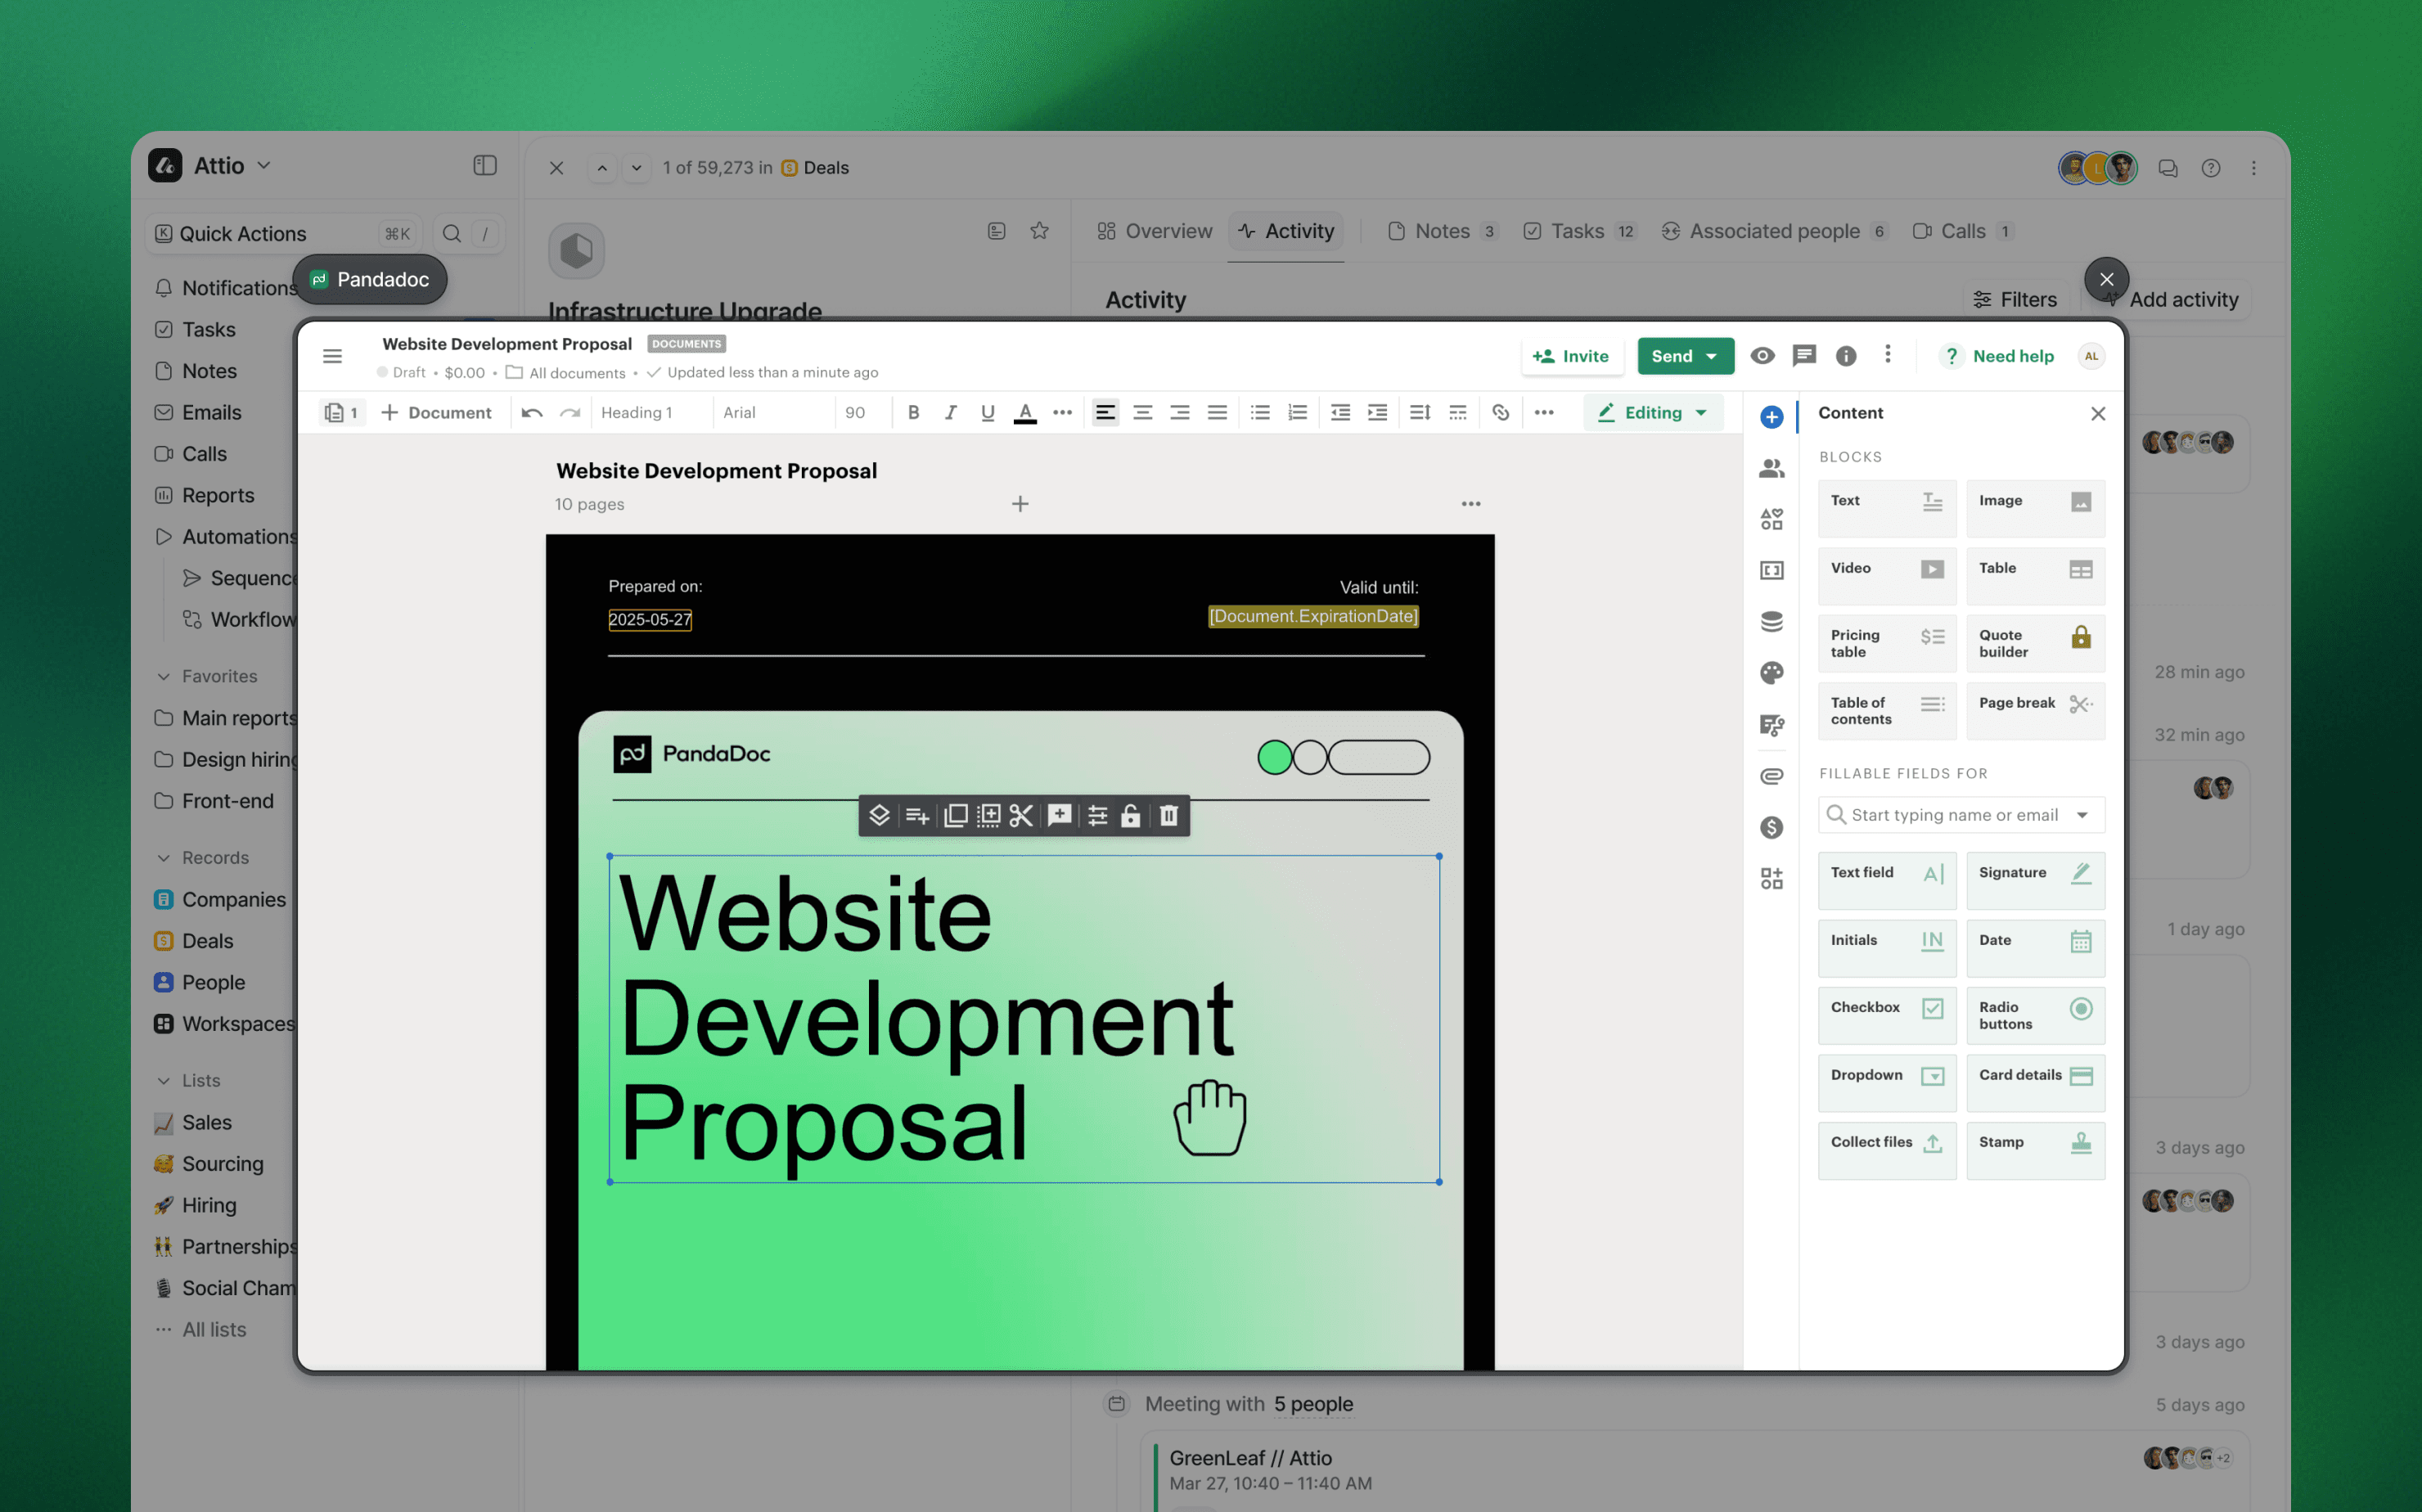Toggle the Attio sidebar collapse icon
Screen dimensions: 2422x1512
pyautogui.click(x=485, y=166)
